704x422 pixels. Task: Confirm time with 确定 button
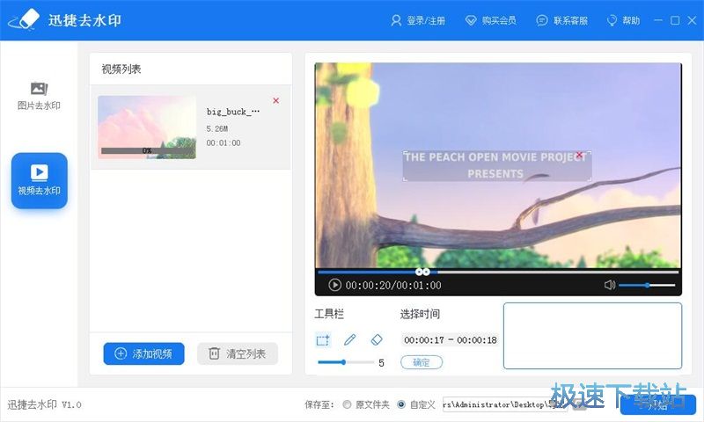(422, 362)
